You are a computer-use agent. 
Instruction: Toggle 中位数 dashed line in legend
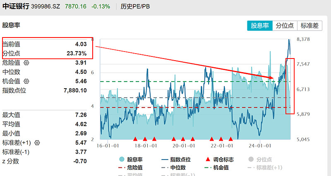[173, 168]
